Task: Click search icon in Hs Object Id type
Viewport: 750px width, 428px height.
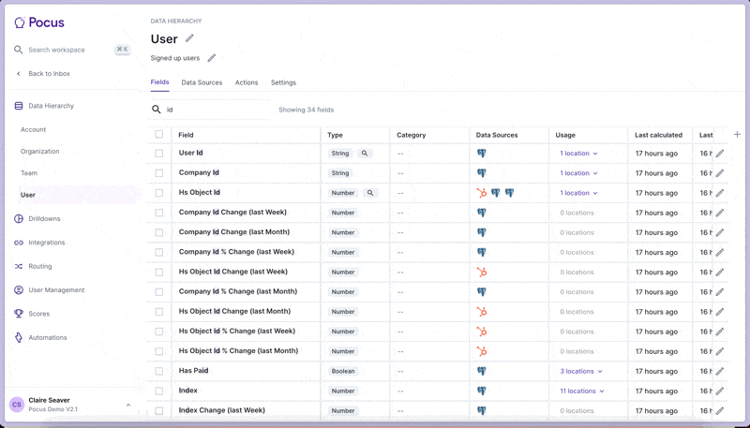Action: tap(370, 193)
